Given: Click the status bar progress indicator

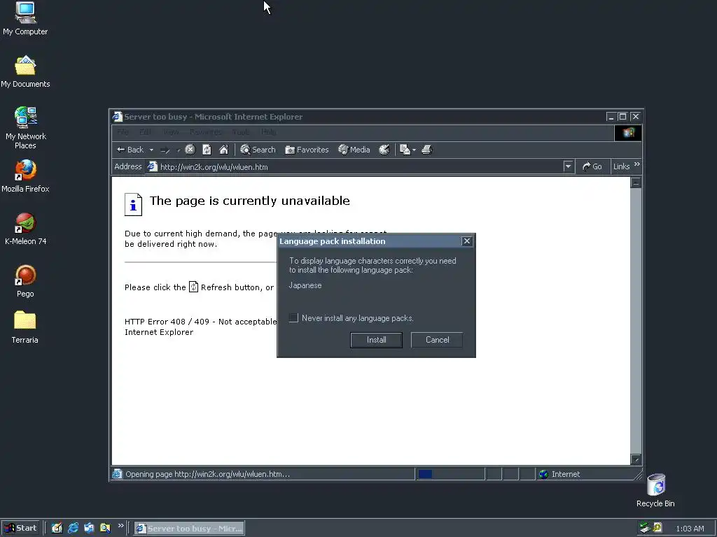Looking at the screenshot, I should point(450,474).
